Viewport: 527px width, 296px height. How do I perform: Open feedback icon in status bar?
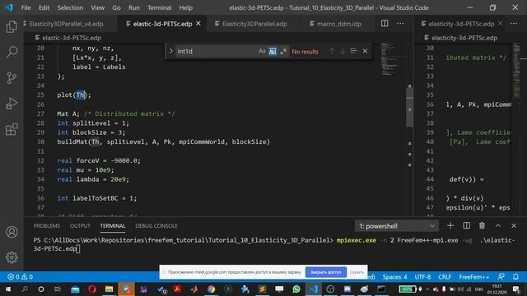pyautogui.click(x=501, y=277)
